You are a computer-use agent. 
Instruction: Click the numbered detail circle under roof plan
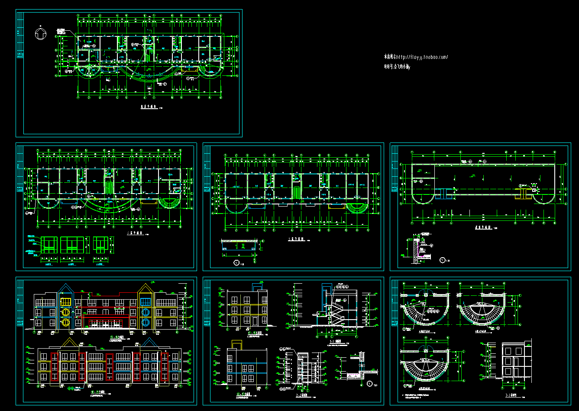[x=442, y=260]
